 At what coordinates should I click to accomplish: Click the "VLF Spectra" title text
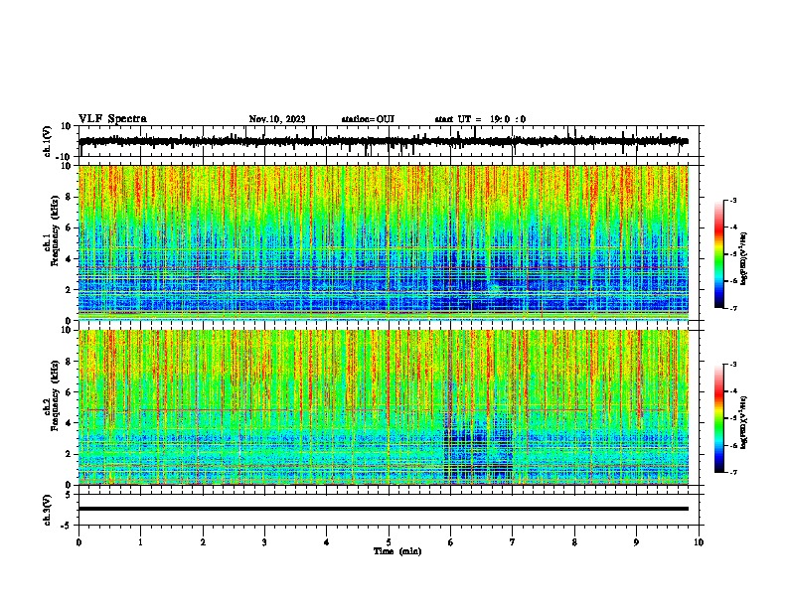(112, 119)
